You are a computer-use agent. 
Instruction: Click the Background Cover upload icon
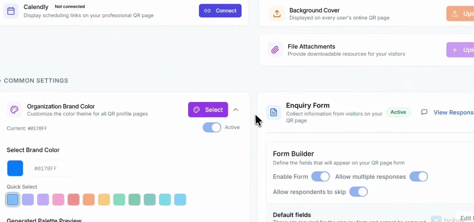pos(277,14)
